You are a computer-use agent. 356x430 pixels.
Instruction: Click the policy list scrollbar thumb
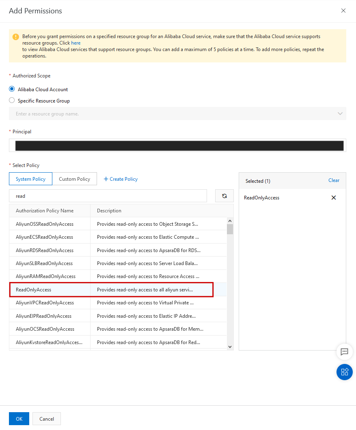click(x=230, y=229)
